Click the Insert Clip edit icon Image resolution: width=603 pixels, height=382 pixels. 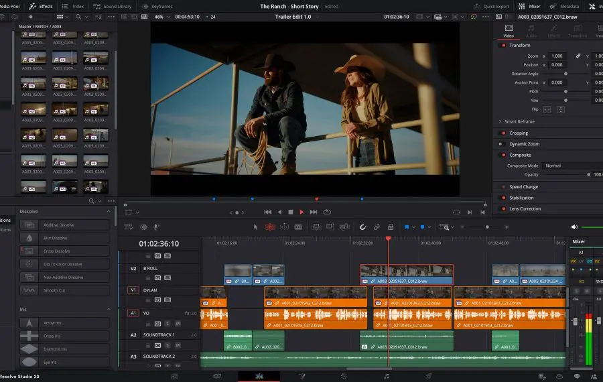(316, 227)
